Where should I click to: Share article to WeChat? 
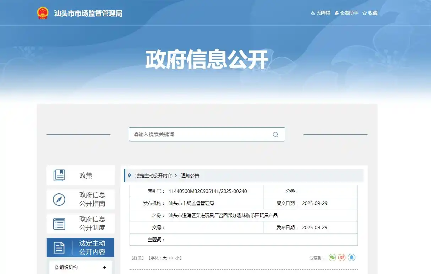[x=332, y=257]
